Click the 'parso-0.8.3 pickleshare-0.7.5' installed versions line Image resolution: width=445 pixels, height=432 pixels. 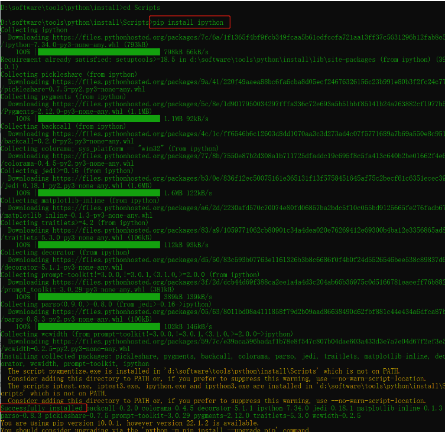[x=181, y=415]
